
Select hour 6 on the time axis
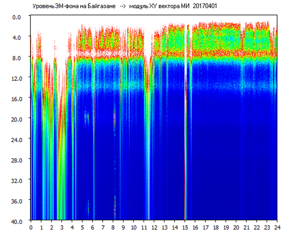click(92, 227)
